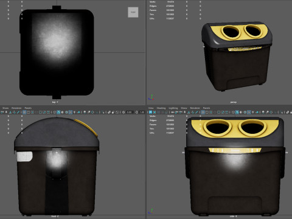Open Camera Attributes in the side view toolbar
This screenshot has height=219, width=292.
click(x=181, y=112)
